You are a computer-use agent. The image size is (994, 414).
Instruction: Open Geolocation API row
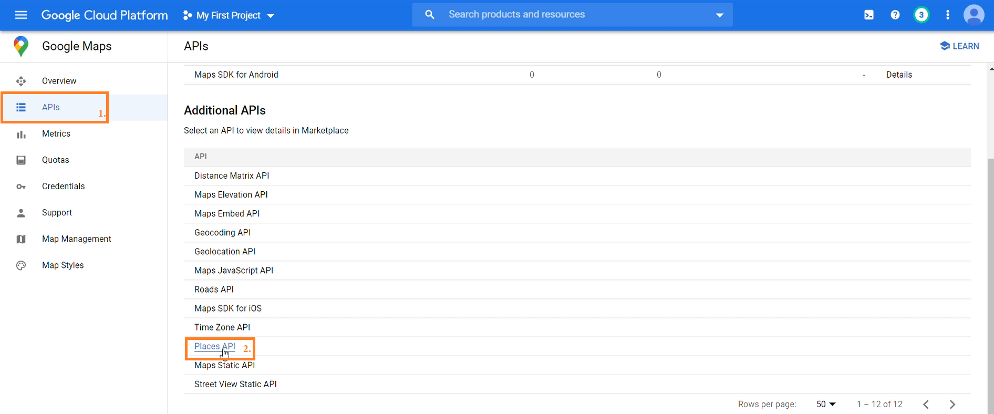[x=577, y=252]
